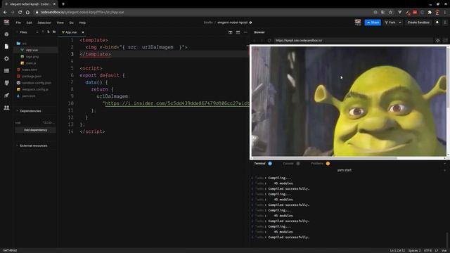
Task: Open the Server Control Panel sidebar icon
Action: [x=6, y=70]
